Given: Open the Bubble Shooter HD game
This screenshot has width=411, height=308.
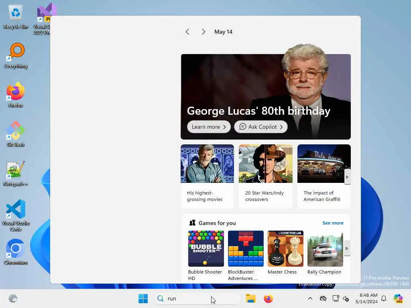Looking at the screenshot, I should 206,255.
